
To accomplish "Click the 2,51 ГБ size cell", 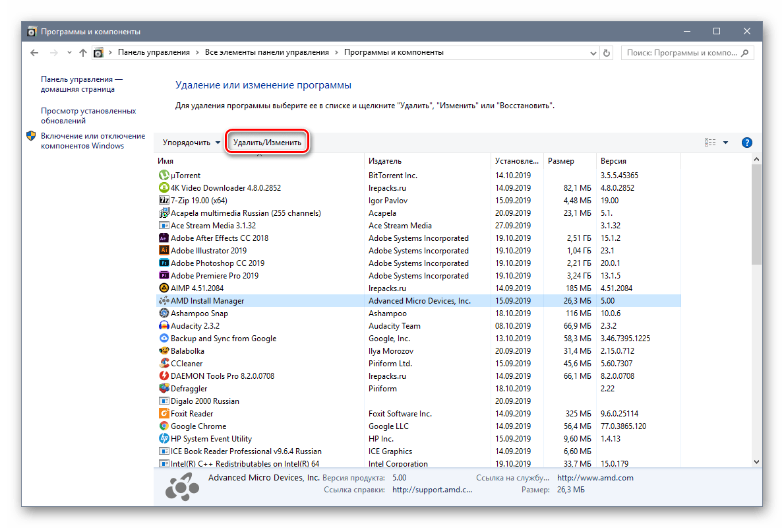I will [578, 238].
